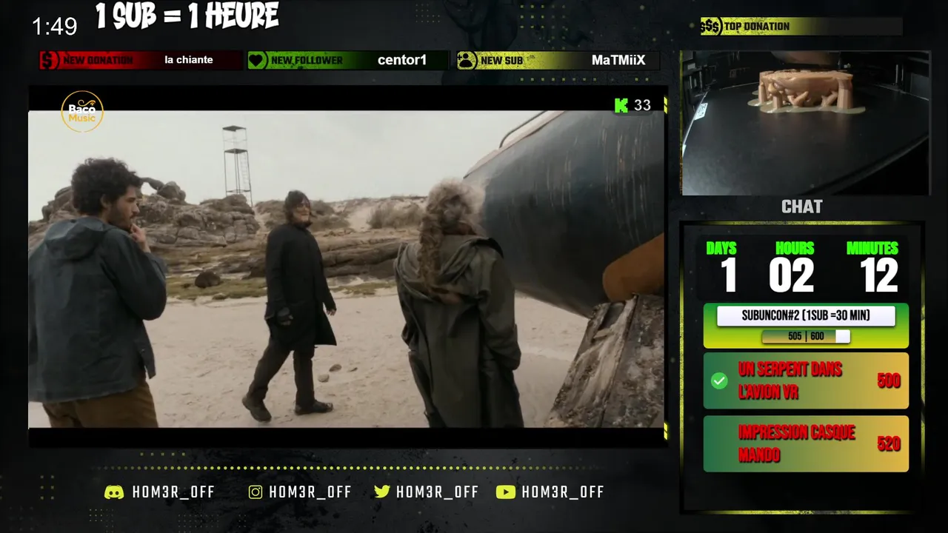948x533 pixels.
Task: Click the NEW FOLLOWER label
Action: point(307,60)
